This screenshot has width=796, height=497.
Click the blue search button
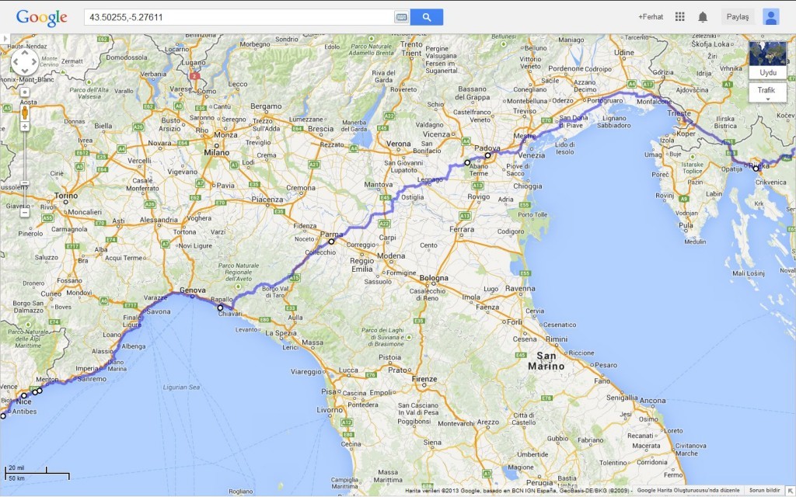[x=427, y=16]
